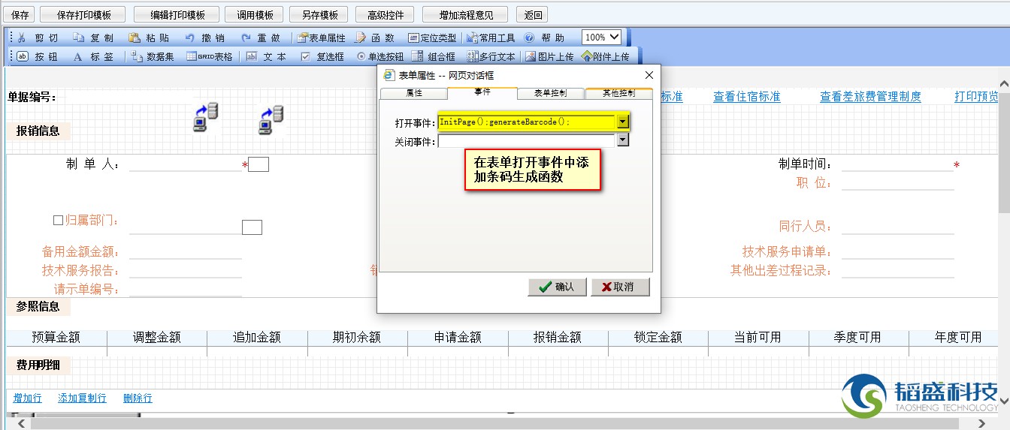Toggle the 归属部门 checkbox
Screen dimensions: 1010x430
pyautogui.click(x=58, y=221)
